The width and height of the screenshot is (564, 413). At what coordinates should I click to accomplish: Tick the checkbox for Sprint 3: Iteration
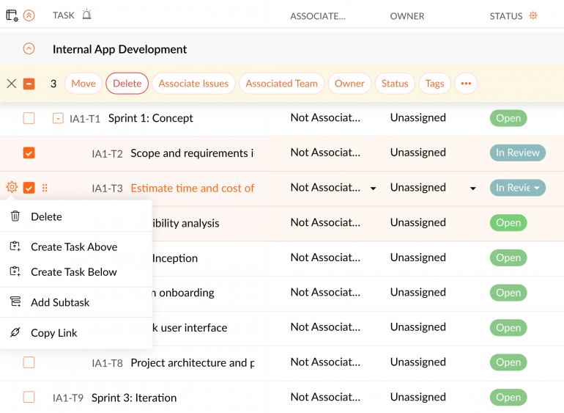29,398
